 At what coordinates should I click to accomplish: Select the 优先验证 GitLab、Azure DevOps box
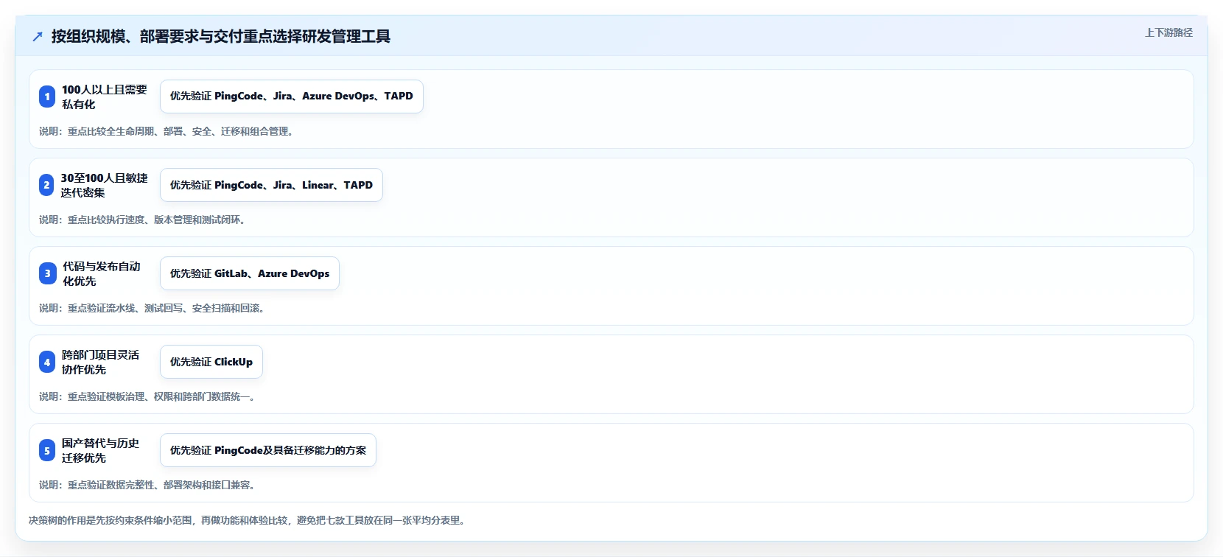coord(250,273)
